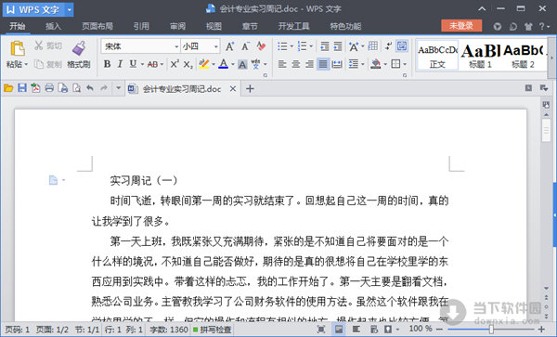Open the 小四 font size dropdown
The width and height of the screenshot is (557, 337).
point(215,46)
